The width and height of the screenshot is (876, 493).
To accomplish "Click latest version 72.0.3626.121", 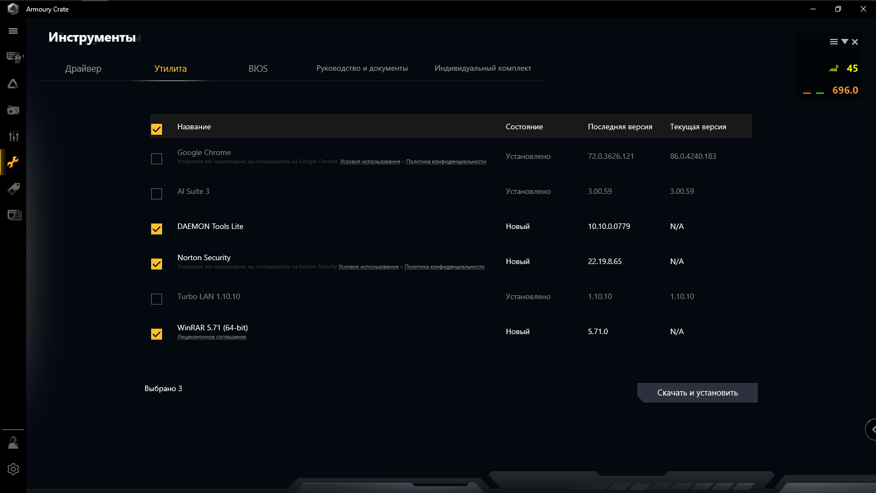I will click(x=611, y=156).
